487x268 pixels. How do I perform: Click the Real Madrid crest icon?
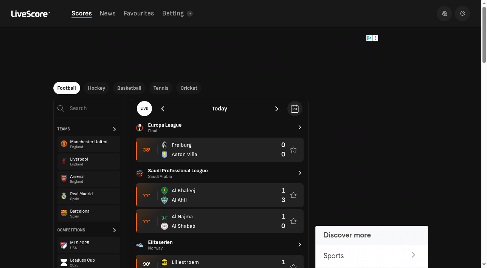tap(64, 196)
